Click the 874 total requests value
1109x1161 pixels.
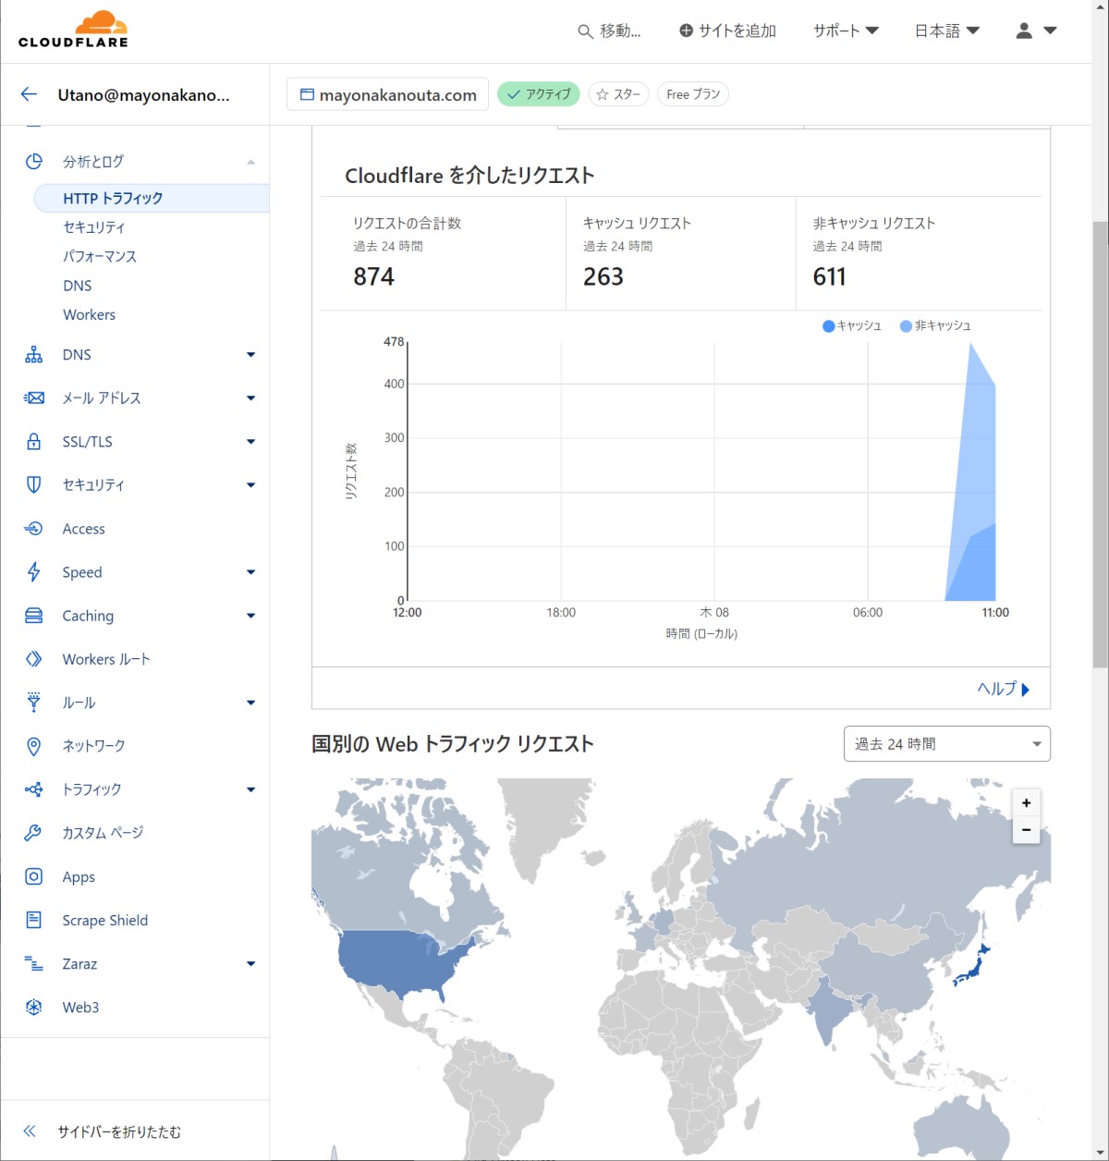[x=373, y=276]
